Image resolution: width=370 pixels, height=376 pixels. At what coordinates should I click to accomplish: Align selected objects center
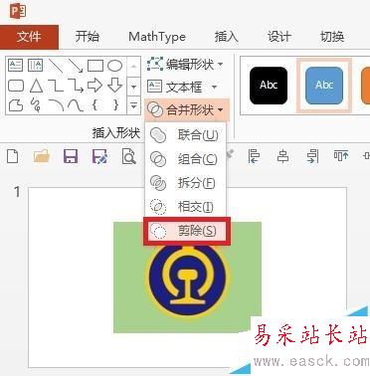(x=282, y=156)
